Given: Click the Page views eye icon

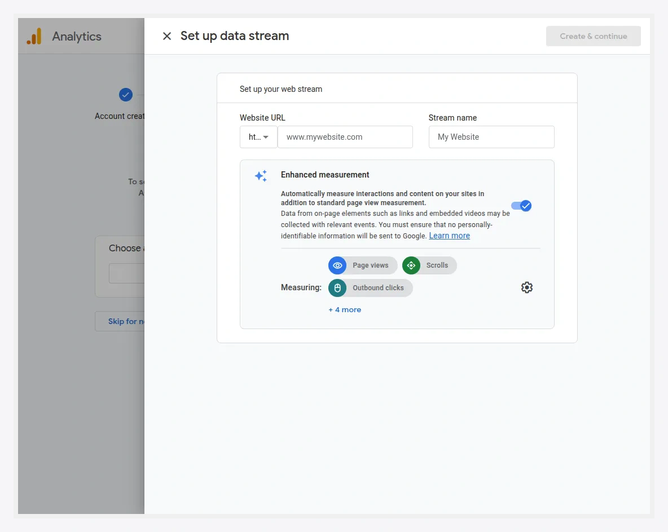Looking at the screenshot, I should tap(337, 265).
